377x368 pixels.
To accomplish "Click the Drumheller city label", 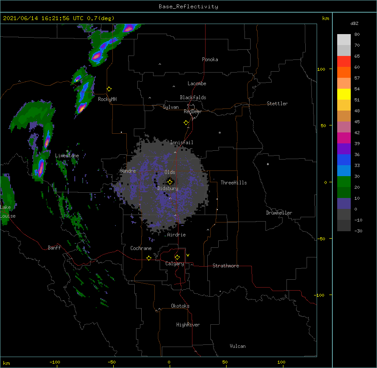I will coord(279,213).
